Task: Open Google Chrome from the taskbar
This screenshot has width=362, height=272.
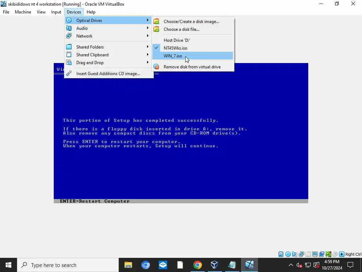Action: pyautogui.click(x=197, y=265)
